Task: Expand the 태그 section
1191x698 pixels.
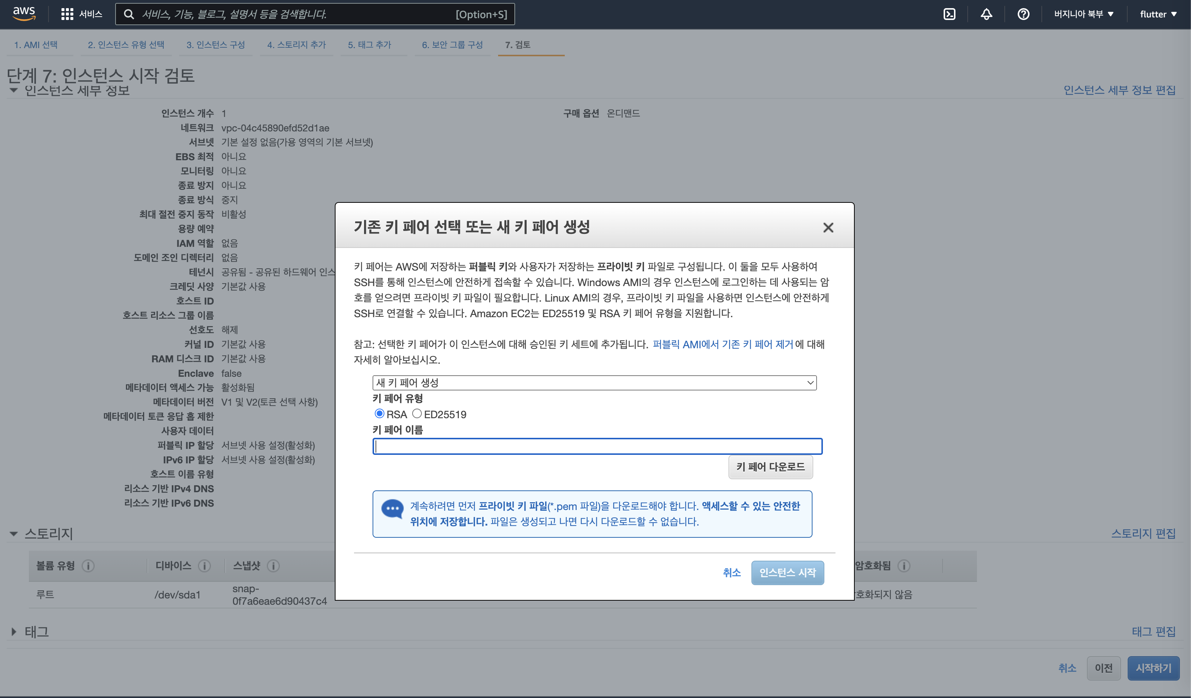Action: click(14, 631)
